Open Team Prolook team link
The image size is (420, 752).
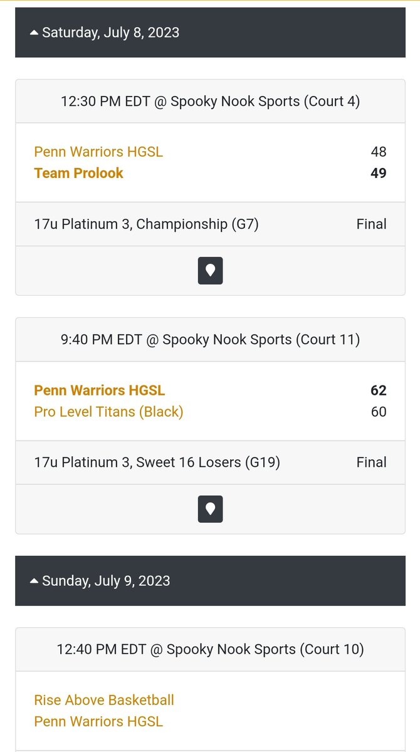(x=79, y=173)
